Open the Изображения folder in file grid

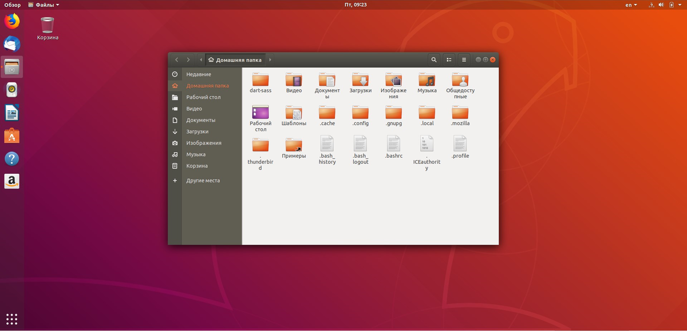(x=393, y=80)
